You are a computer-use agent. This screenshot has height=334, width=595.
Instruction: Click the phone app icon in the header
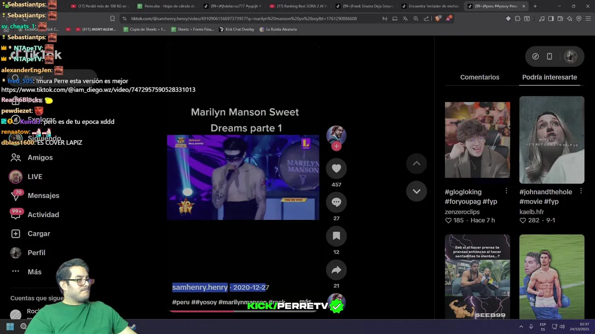click(x=549, y=56)
